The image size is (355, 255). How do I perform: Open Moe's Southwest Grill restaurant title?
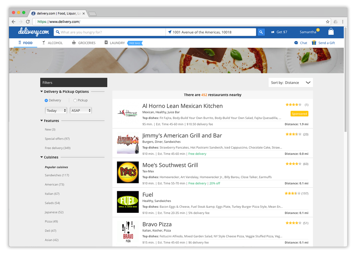tap(170, 165)
